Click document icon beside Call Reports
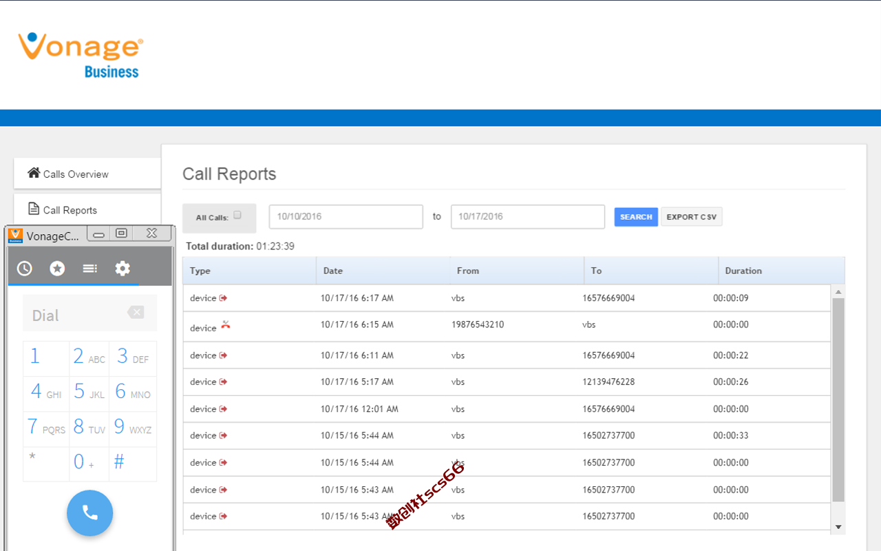The image size is (881, 551). coord(34,209)
